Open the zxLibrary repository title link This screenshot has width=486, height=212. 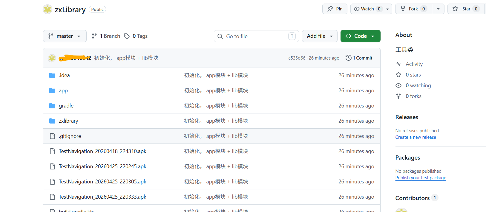click(70, 10)
